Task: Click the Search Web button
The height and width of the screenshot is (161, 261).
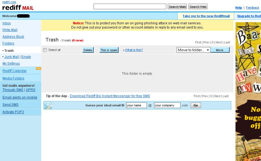Action: 198,7
